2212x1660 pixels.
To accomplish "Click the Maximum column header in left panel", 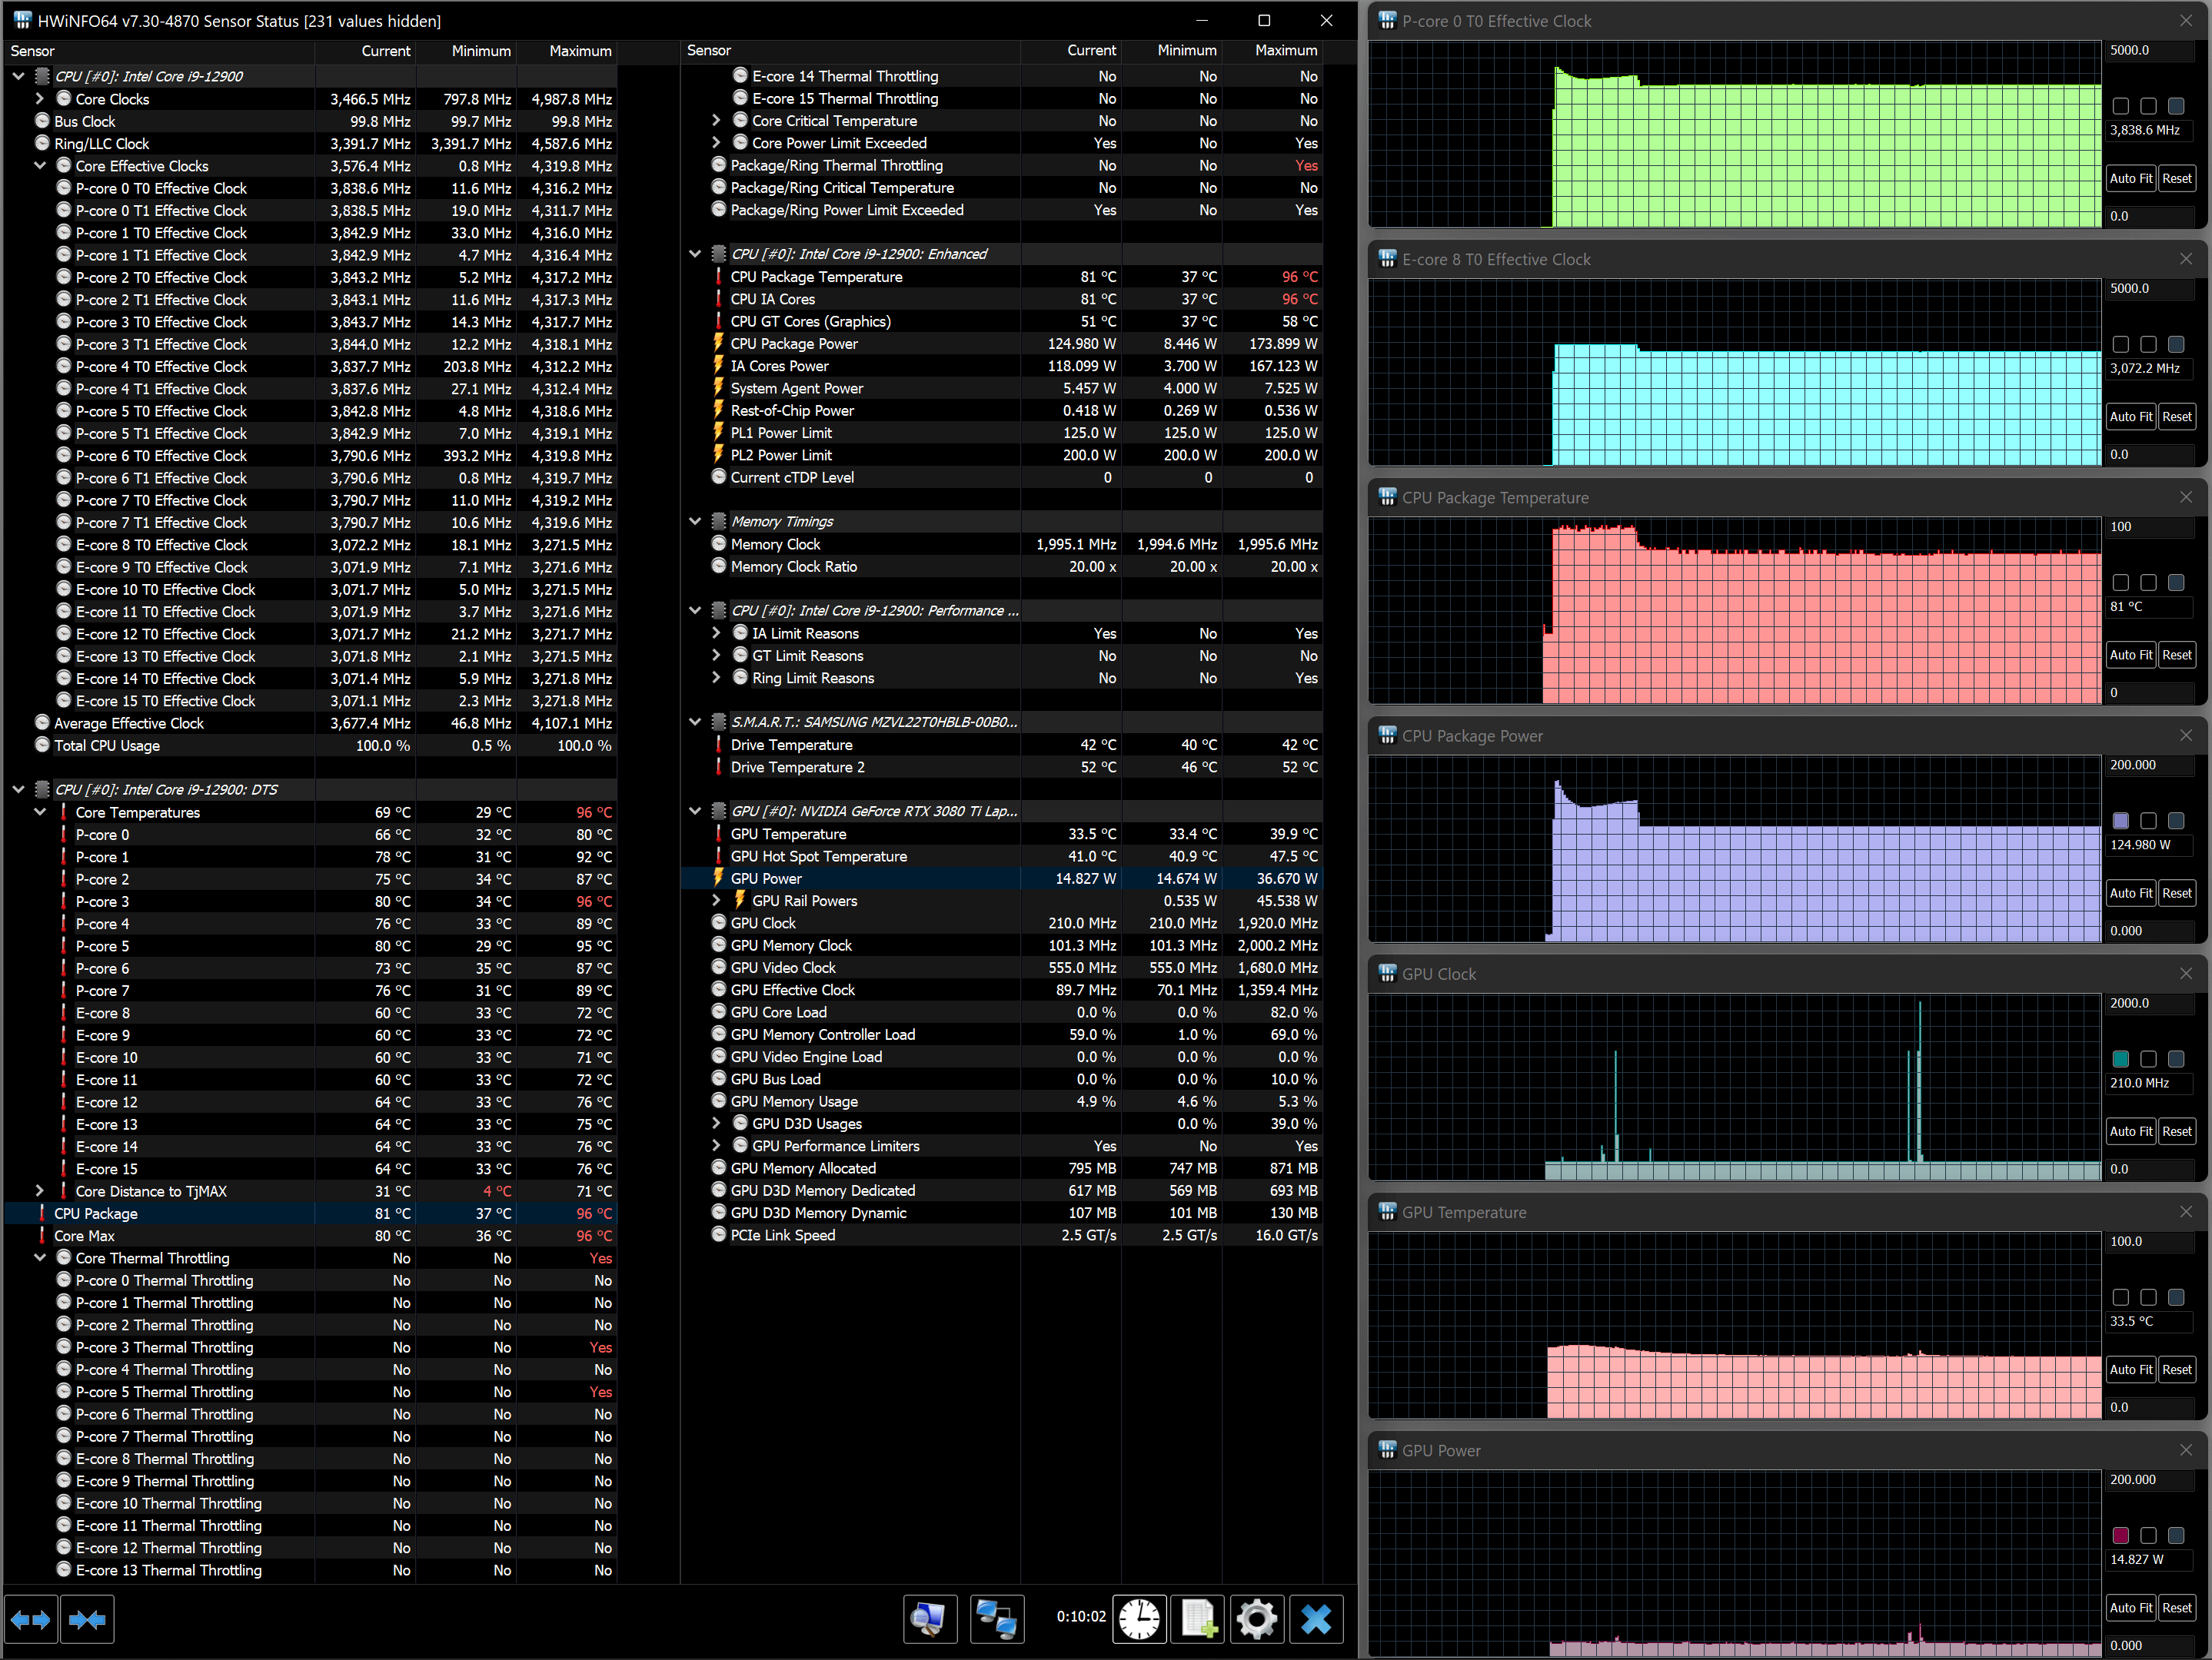I will tap(580, 51).
